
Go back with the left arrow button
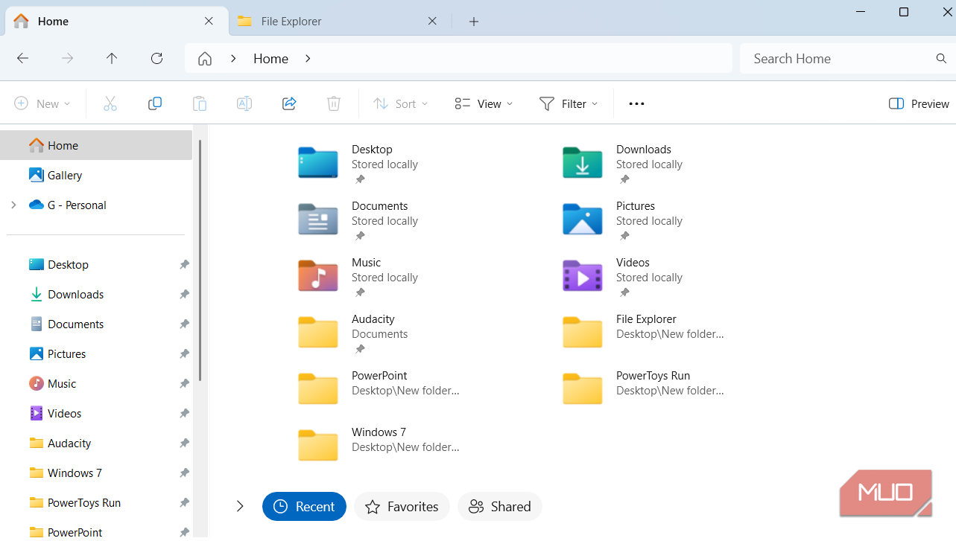[x=23, y=59]
